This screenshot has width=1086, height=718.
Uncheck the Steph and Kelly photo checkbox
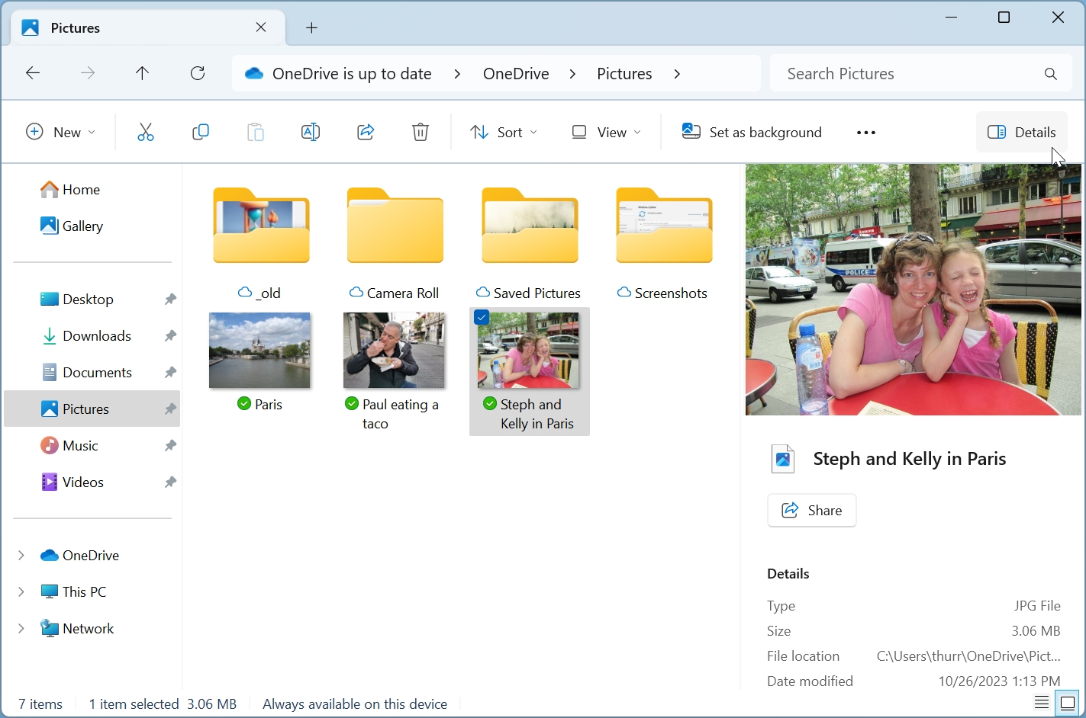pyautogui.click(x=482, y=318)
